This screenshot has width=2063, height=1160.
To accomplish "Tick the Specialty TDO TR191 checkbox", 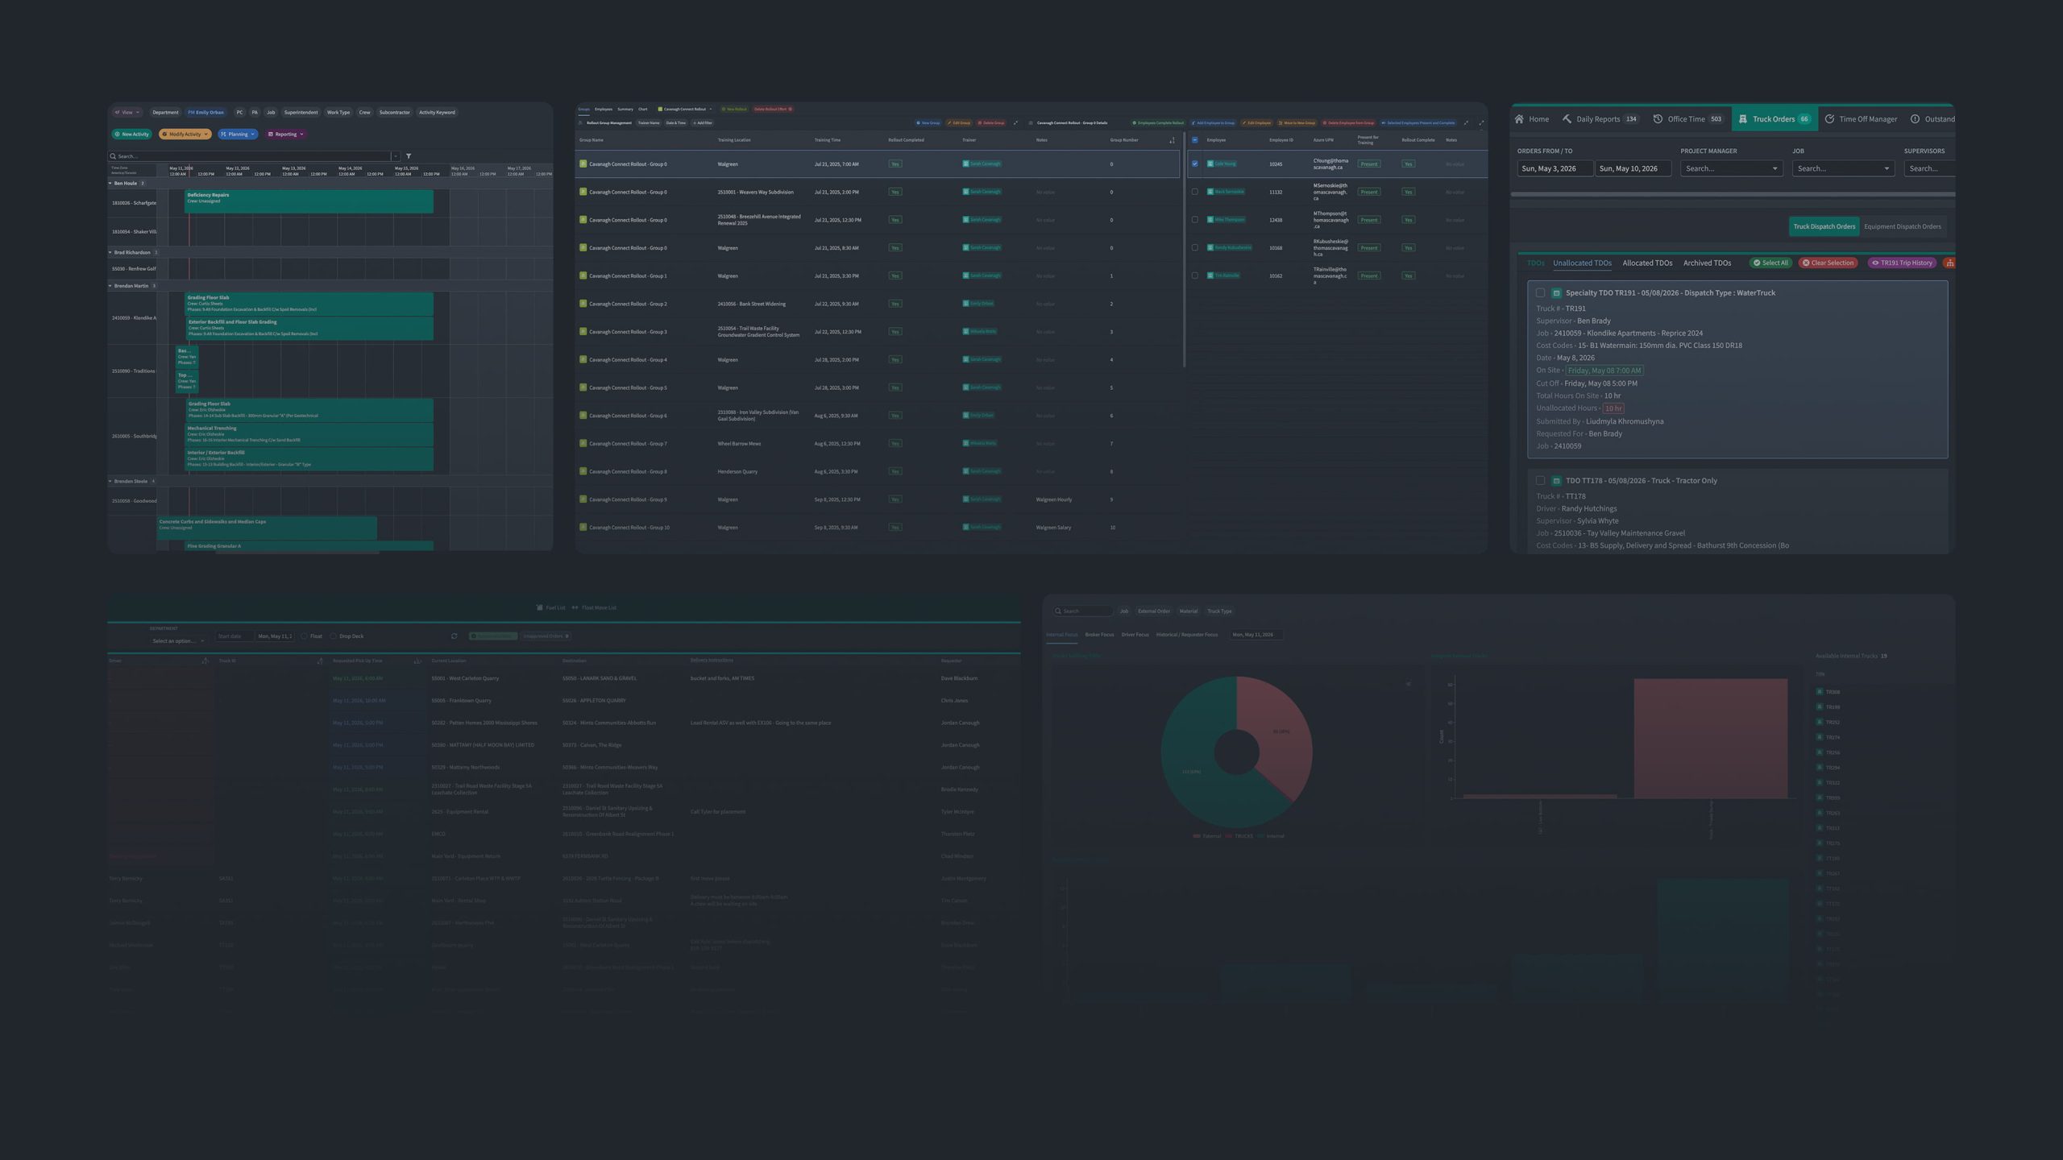I will pos(1540,293).
